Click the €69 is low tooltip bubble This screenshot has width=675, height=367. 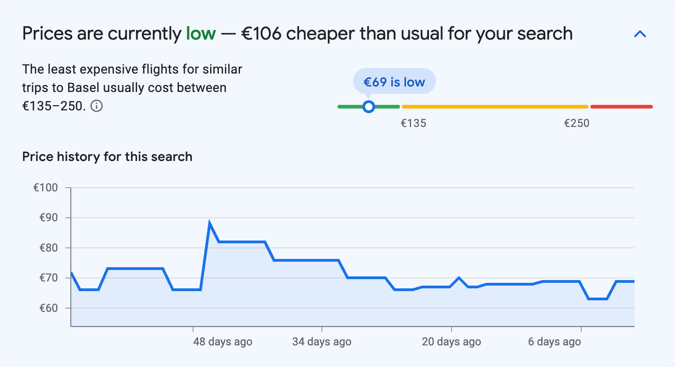coord(394,81)
